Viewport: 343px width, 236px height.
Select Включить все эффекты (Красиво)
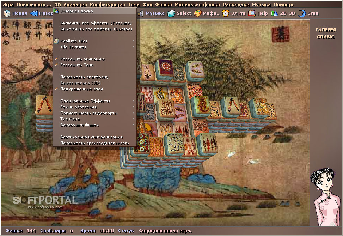tap(94, 23)
